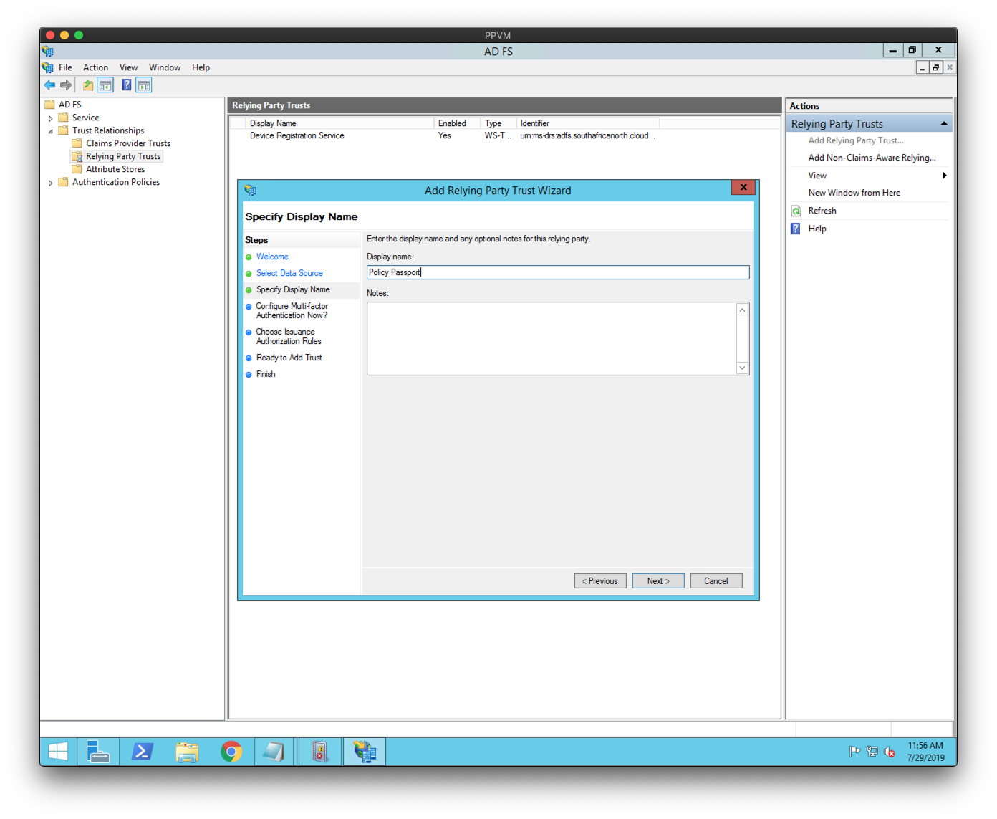Click the AD FS icon in the title bar

click(x=48, y=51)
